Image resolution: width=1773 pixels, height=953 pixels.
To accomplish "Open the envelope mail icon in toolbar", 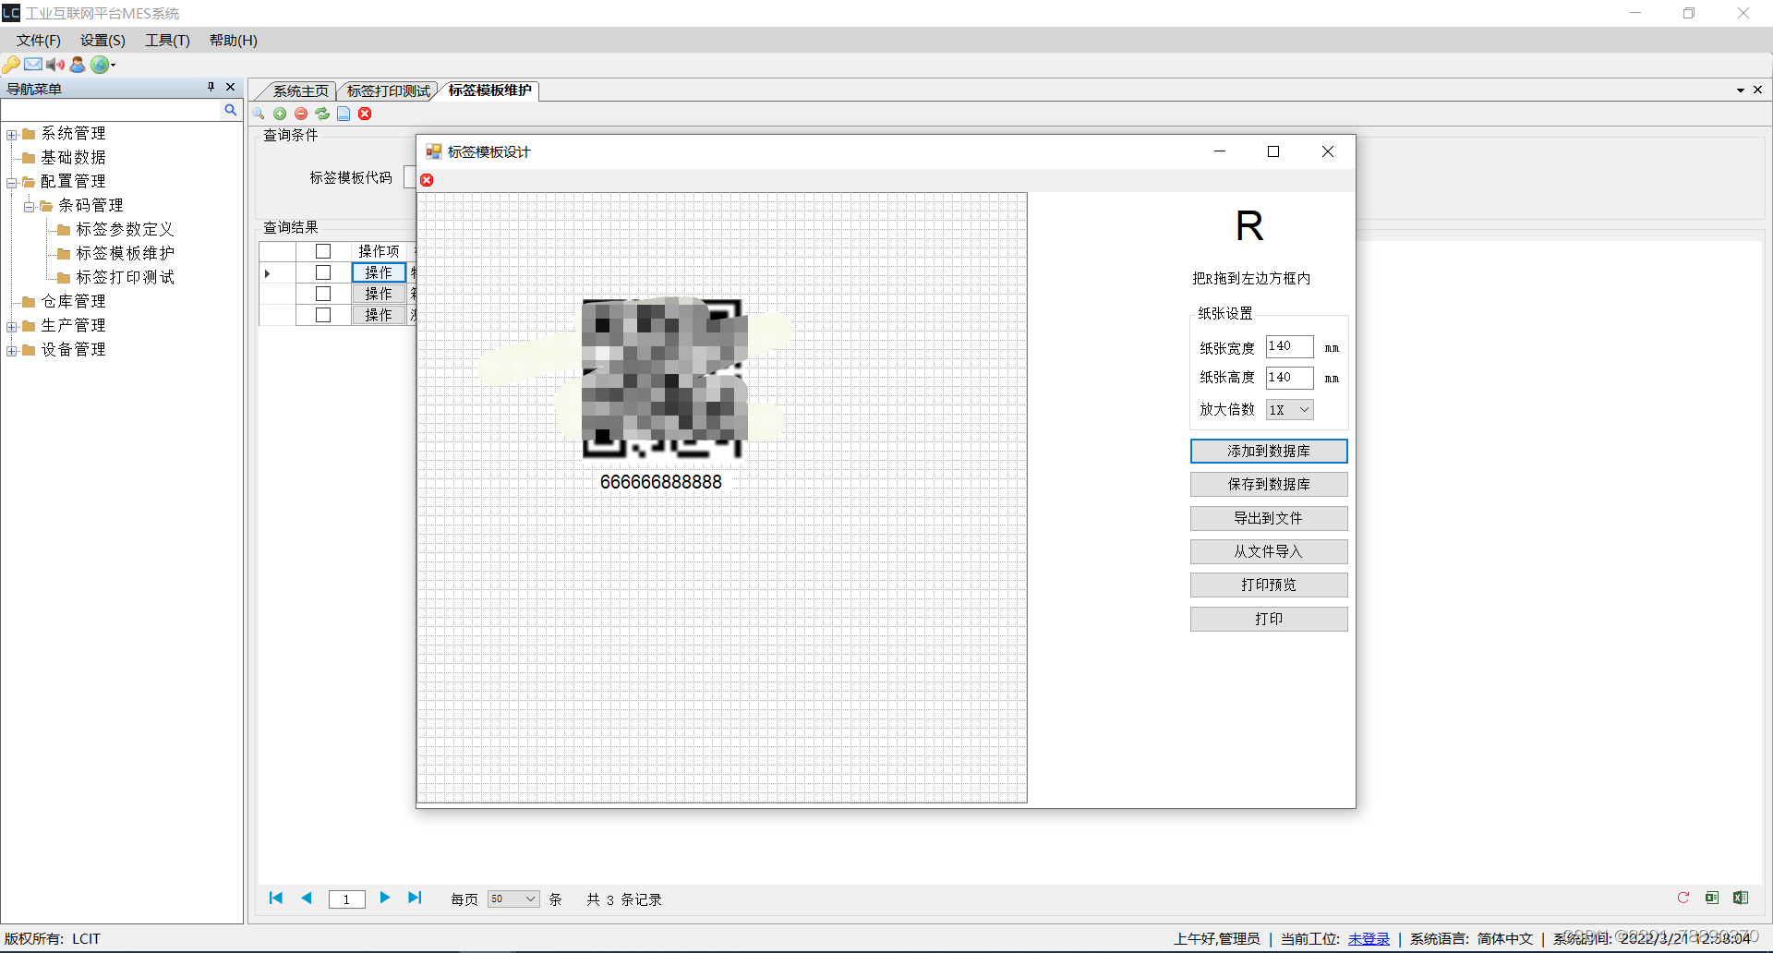I will coord(33,65).
